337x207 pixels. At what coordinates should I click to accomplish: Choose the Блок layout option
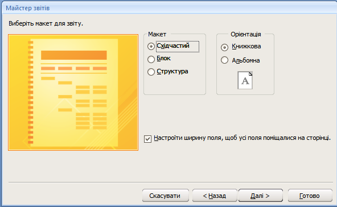pyautogui.click(x=151, y=59)
